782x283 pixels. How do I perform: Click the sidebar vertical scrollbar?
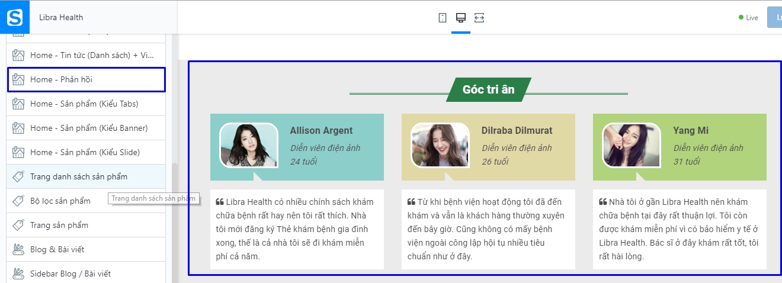point(174,222)
